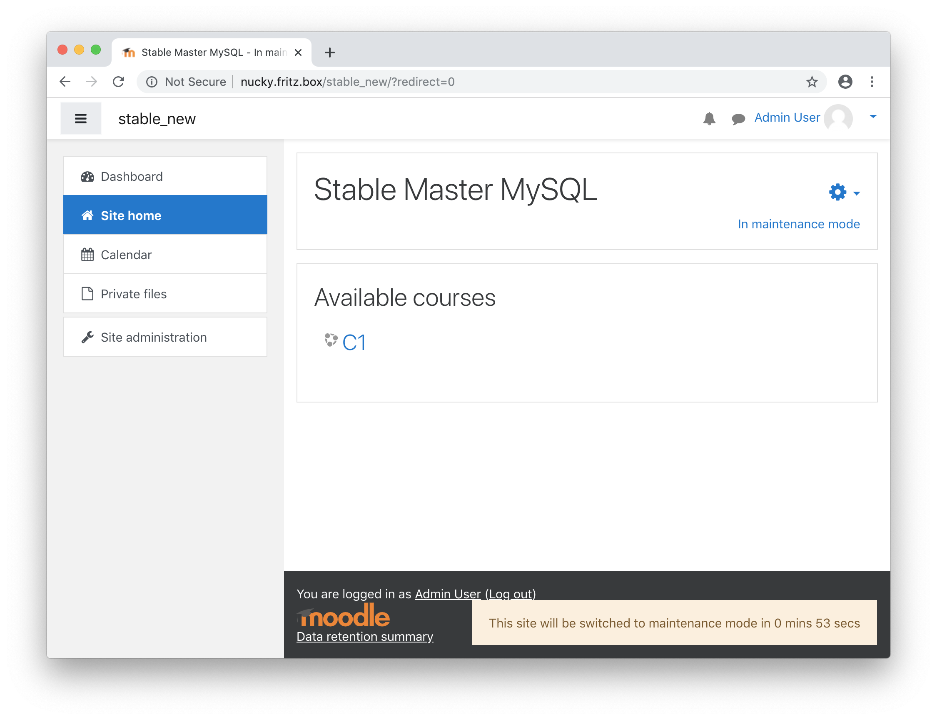Toggle the hamburger side panel button

click(80, 118)
